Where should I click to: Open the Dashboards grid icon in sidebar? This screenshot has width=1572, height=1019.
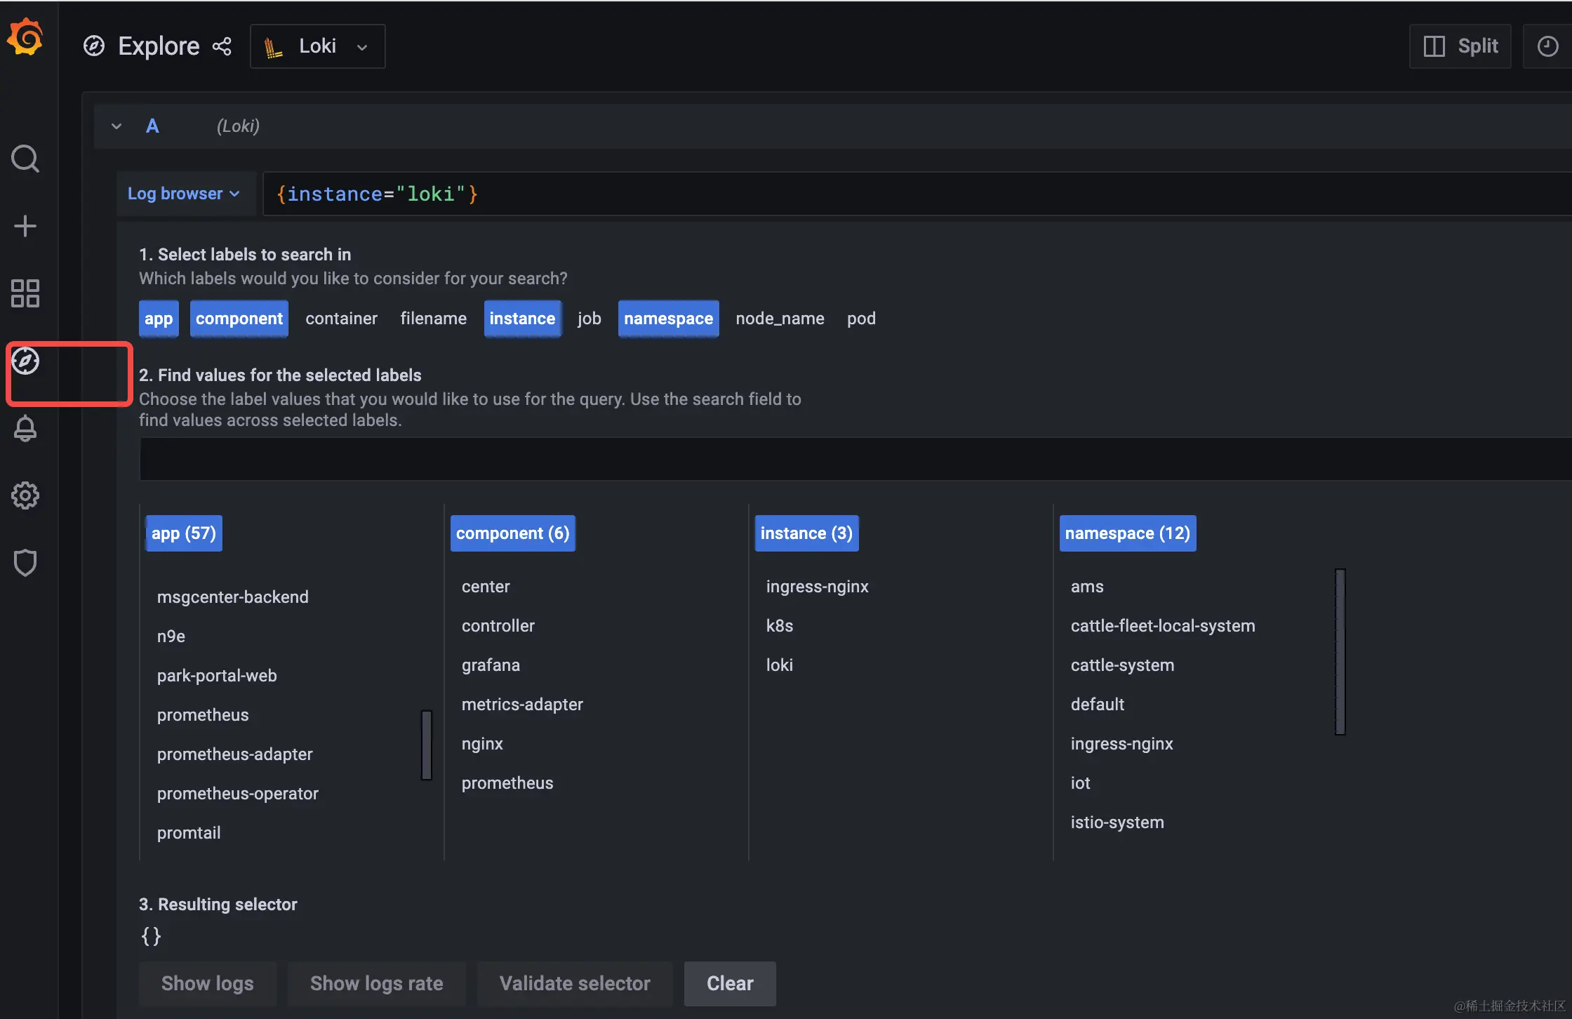[25, 293]
